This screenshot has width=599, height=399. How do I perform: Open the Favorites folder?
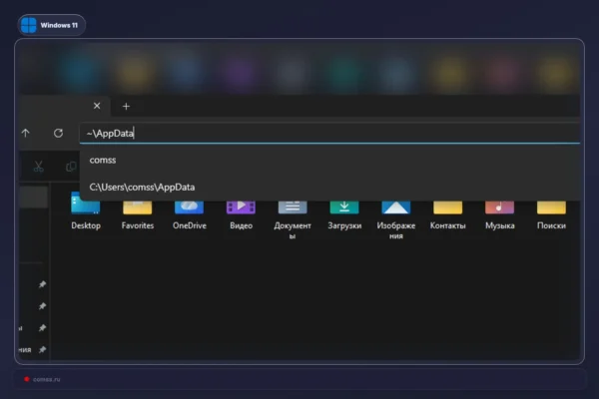(138, 214)
